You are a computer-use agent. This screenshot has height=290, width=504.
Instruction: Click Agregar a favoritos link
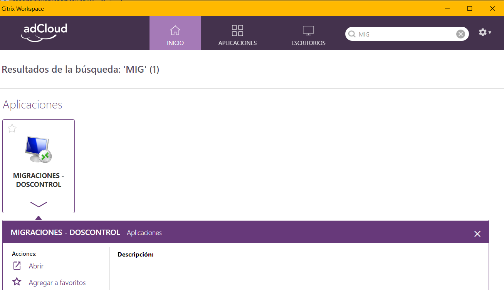[x=57, y=283]
